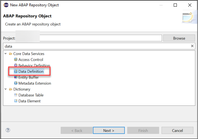Click the Behavior Definition object icon
The image size is (198, 139).
pos(16,65)
